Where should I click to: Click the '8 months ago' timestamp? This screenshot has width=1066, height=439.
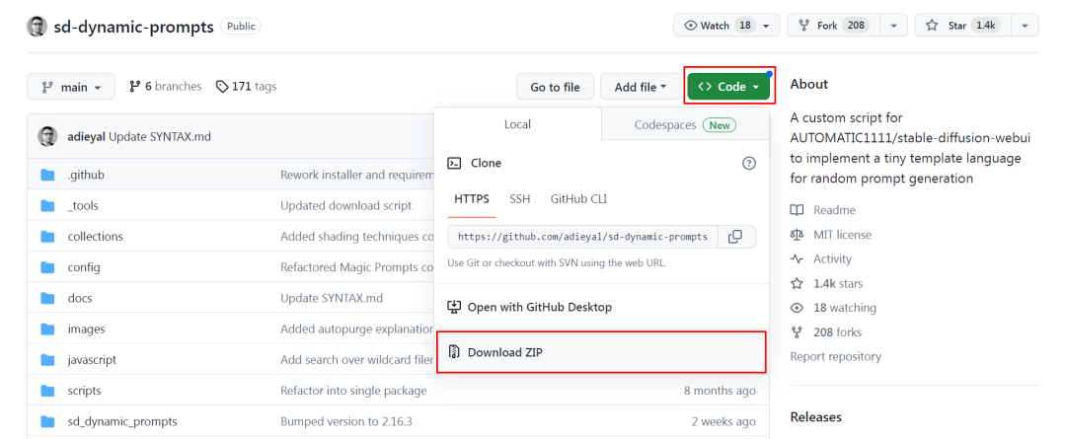coord(720,391)
